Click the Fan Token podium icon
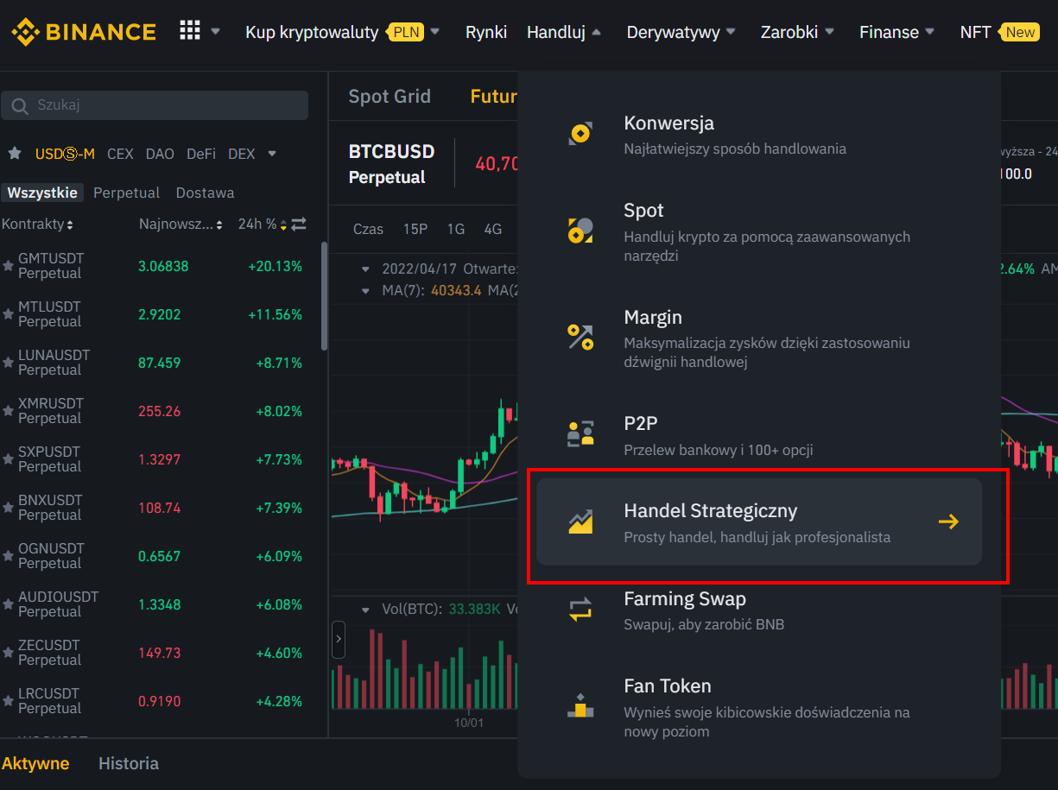This screenshot has height=790, width=1058. (x=580, y=705)
